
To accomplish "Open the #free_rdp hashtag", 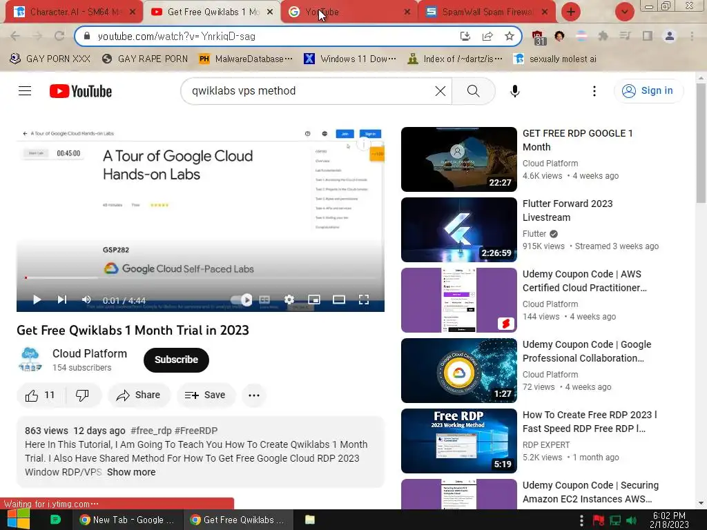I will coord(151,431).
